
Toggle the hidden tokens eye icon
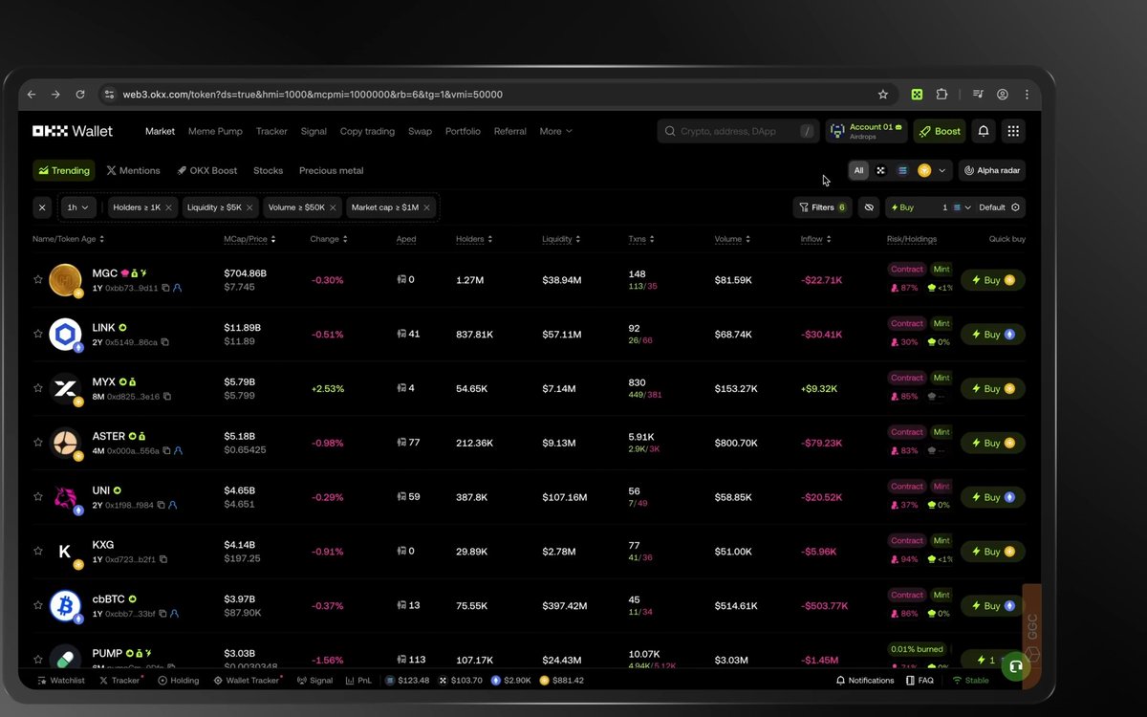(869, 207)
